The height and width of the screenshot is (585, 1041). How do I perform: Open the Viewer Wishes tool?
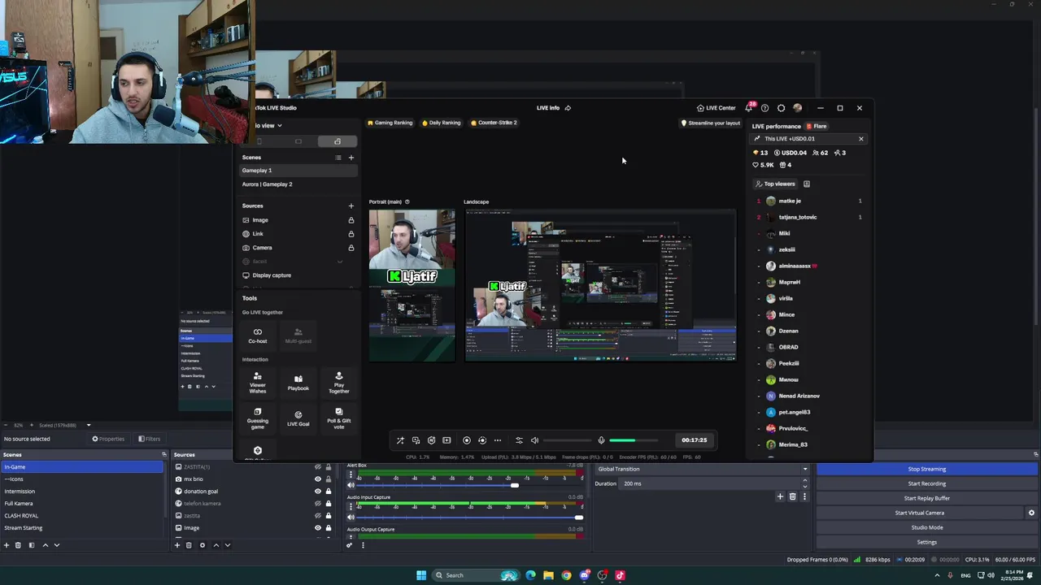pyautogui.click(x=258, y=383)
